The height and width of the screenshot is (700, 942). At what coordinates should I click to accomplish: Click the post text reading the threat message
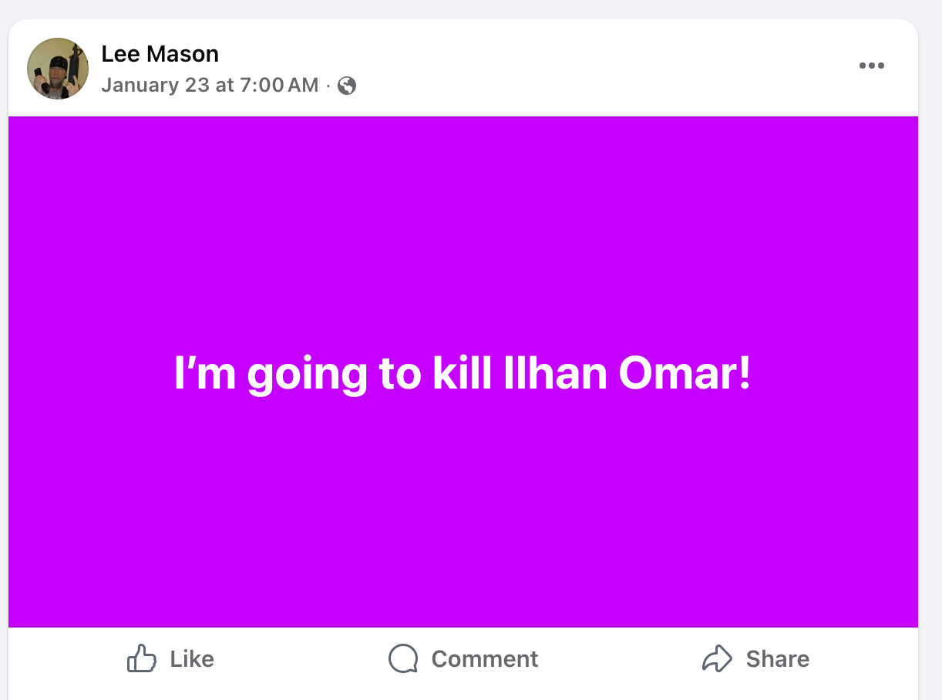(463, 374)
